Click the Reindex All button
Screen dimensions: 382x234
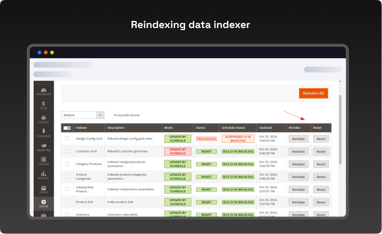pos(313,93)
